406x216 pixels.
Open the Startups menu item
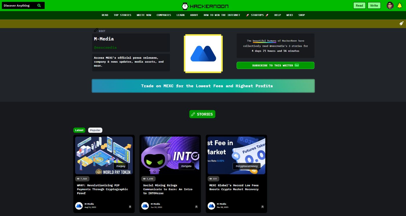[x=257, y=15]
